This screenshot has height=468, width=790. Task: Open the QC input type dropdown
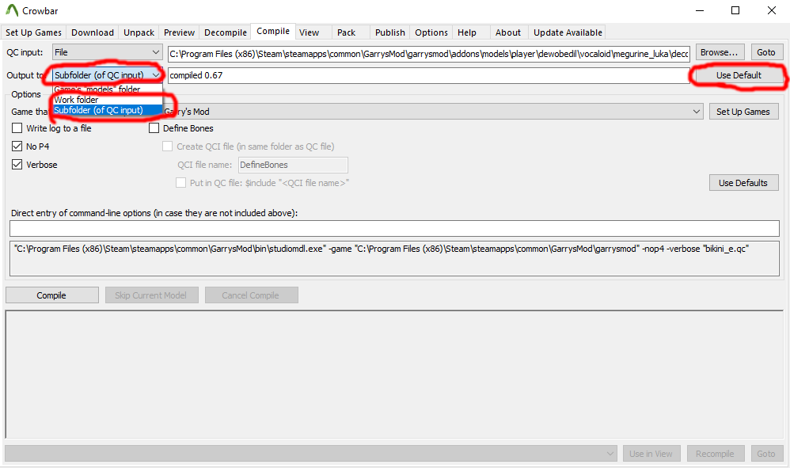pyautogui.click(x=108, y=52)
